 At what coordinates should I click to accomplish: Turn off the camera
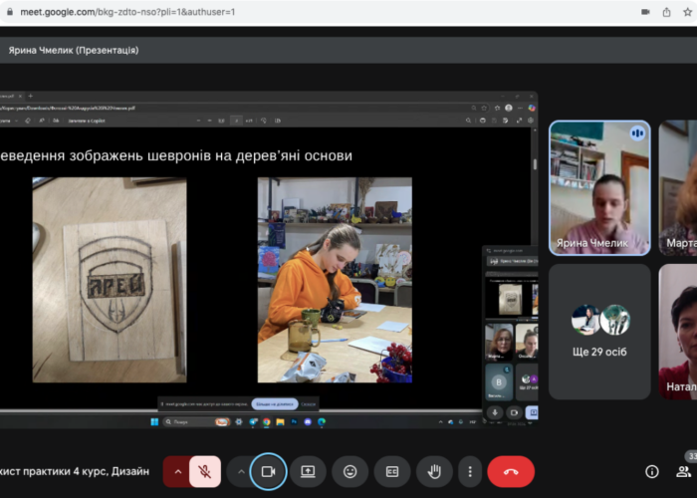point(268,471)
